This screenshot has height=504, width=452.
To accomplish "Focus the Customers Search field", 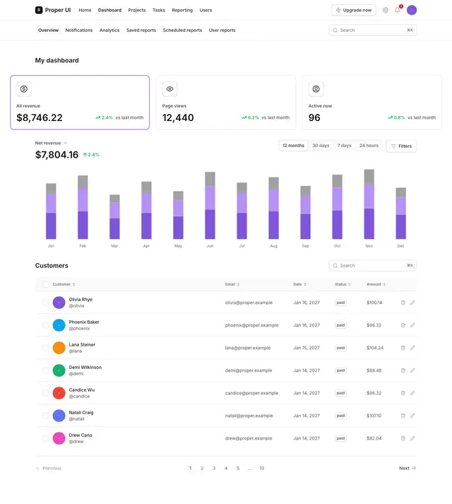I will pyautogui.click(x=373, y=266).
